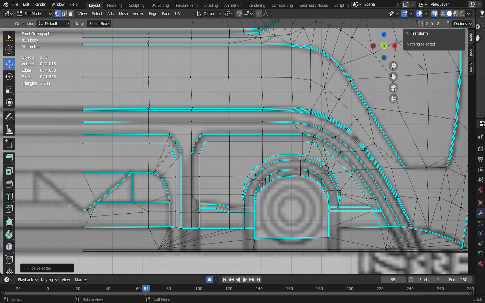Enable mirror on Z axis
Image resolution: width=485 pixels, height=303 pixels.
click(x=438, y=24)
